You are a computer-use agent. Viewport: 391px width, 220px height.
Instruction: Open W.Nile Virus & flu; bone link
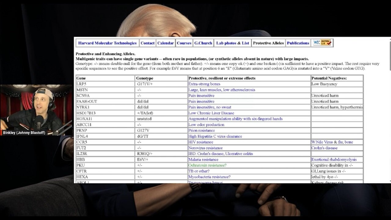click(332, 142)
